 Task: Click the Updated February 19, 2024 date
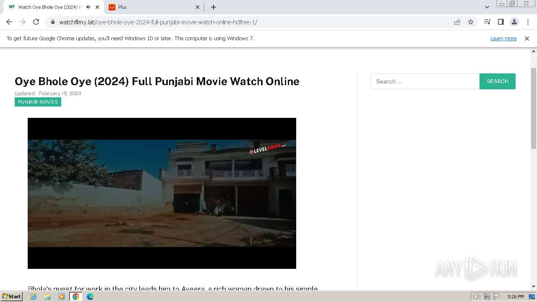click(x=48, y=94)
